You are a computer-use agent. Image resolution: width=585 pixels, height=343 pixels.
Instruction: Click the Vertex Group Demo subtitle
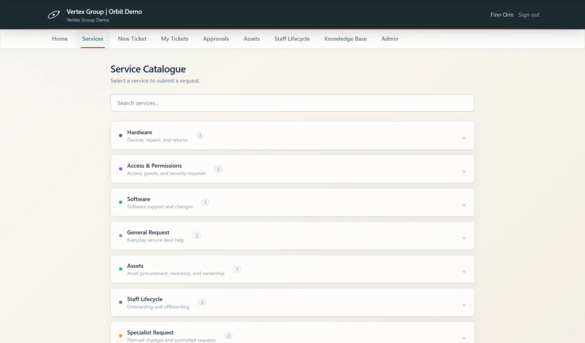click(88, 20)
